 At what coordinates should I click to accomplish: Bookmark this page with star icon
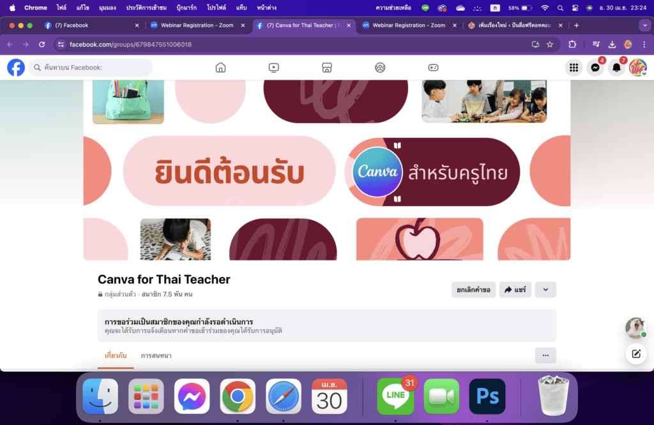click(x=550, y=45)
